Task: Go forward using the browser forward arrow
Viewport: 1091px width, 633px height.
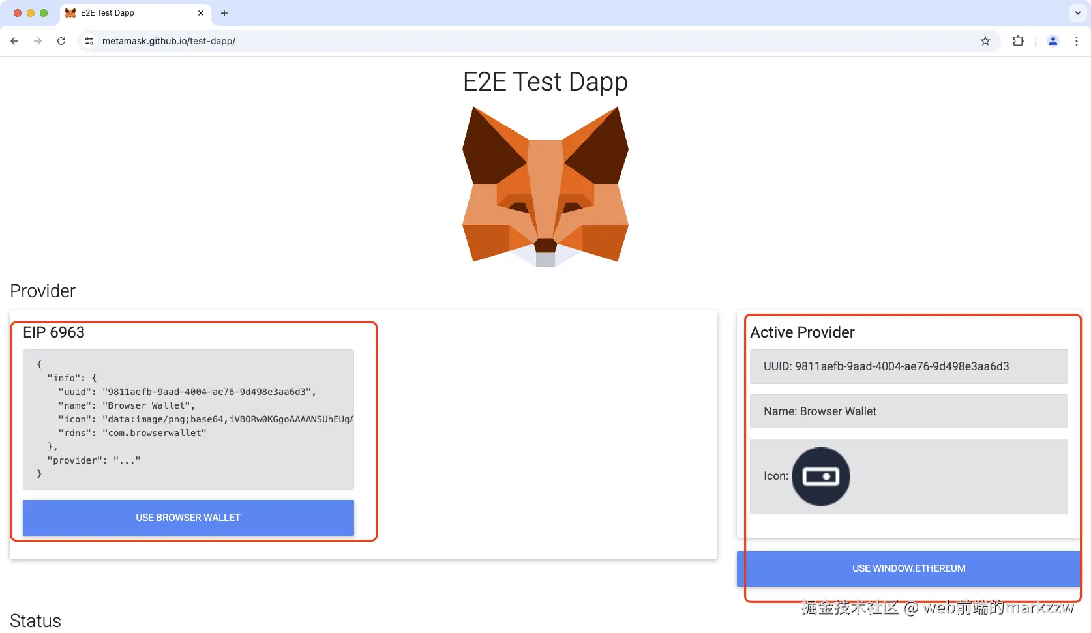Action: [x=38, y=41]
